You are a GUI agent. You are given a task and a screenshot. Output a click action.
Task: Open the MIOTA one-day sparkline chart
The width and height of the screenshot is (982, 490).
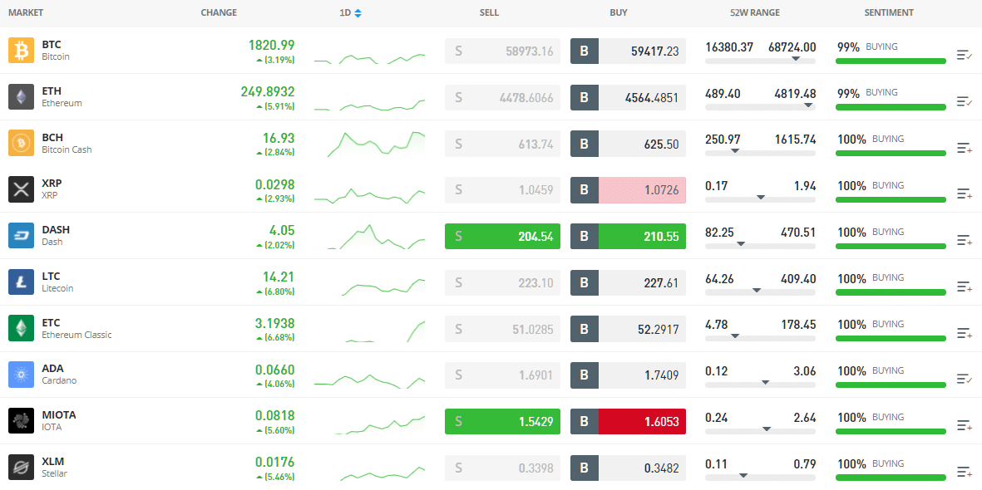pos(380,425)
